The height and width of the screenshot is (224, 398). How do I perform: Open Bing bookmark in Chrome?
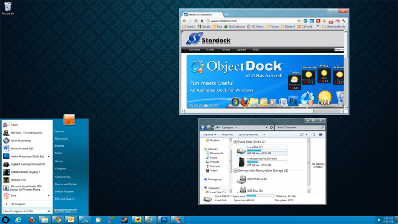coord(217,27)
